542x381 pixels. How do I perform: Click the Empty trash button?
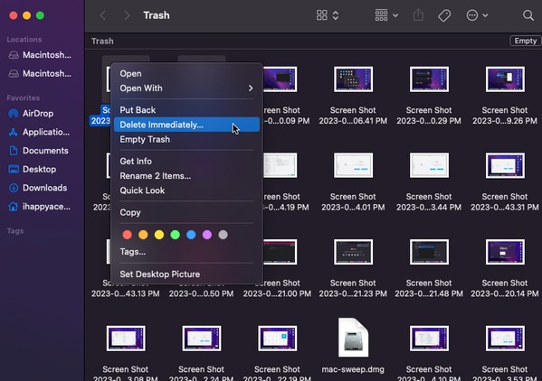[x=525, y=41]
